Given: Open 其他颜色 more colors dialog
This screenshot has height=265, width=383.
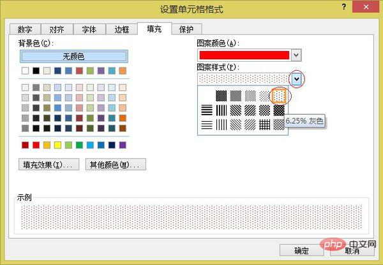Looking at the screenshot, I should point(116,164).
